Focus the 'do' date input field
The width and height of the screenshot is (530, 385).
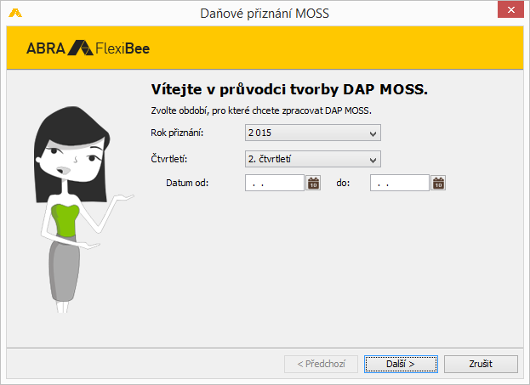(400, 183)
